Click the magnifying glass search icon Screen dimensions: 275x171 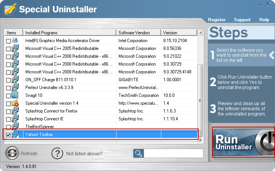pos(139,153)
